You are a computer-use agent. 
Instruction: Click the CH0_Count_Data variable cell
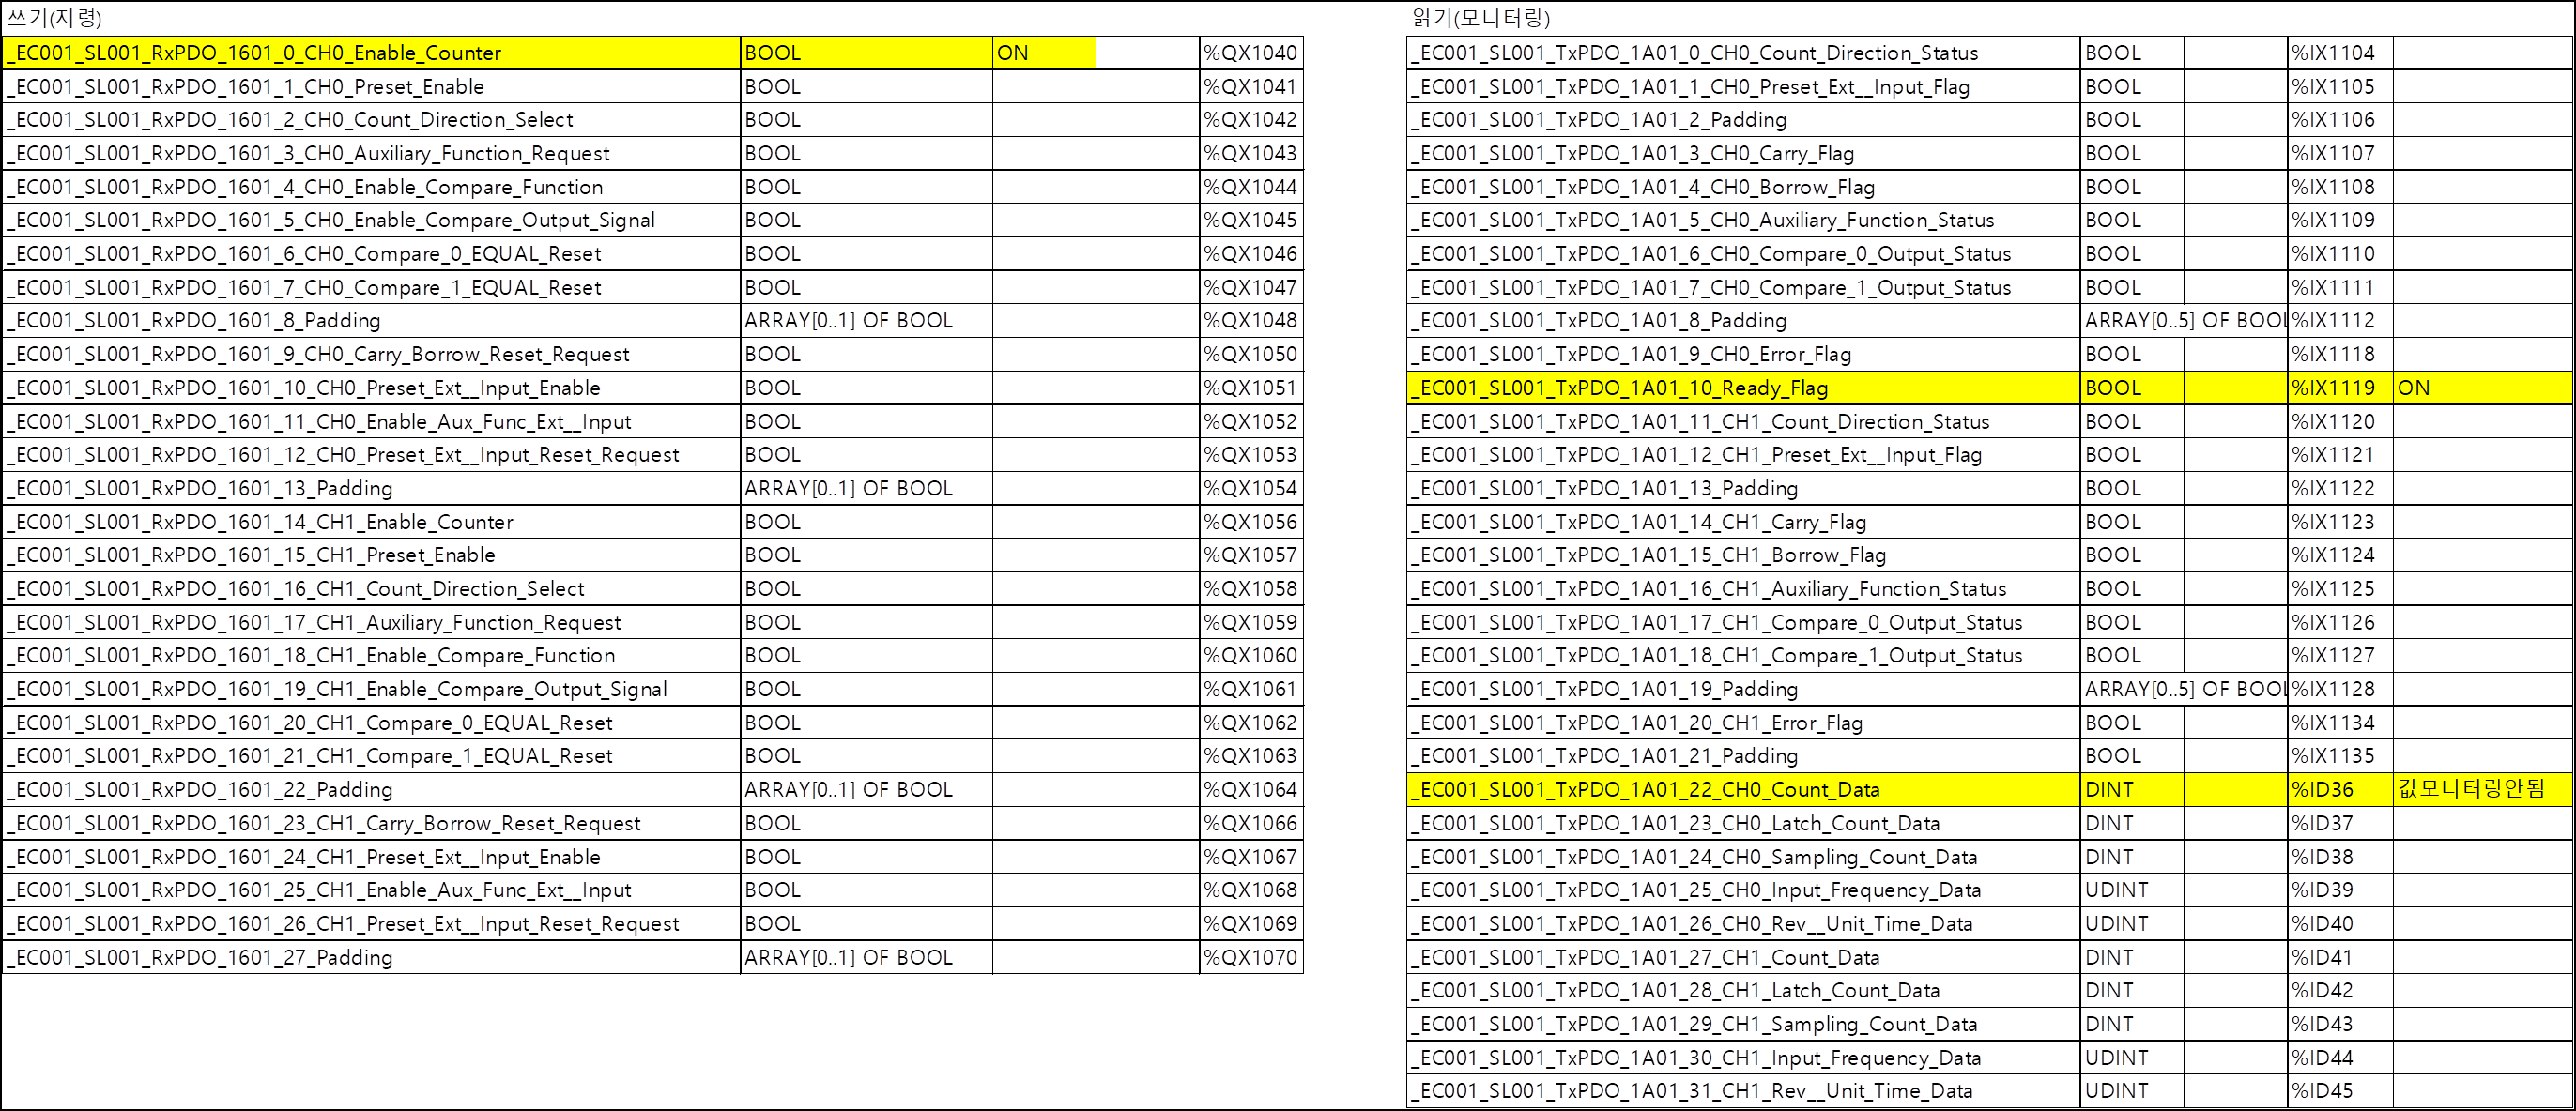click(1743, 789)
